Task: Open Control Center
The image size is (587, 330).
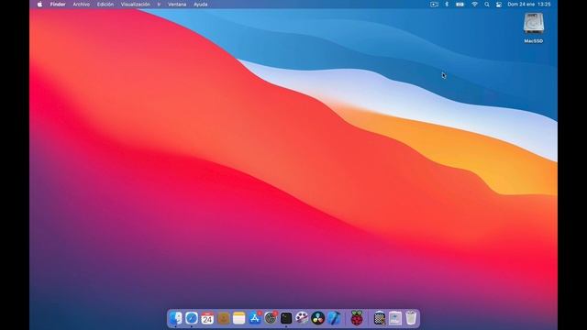Action: point(499,5)
